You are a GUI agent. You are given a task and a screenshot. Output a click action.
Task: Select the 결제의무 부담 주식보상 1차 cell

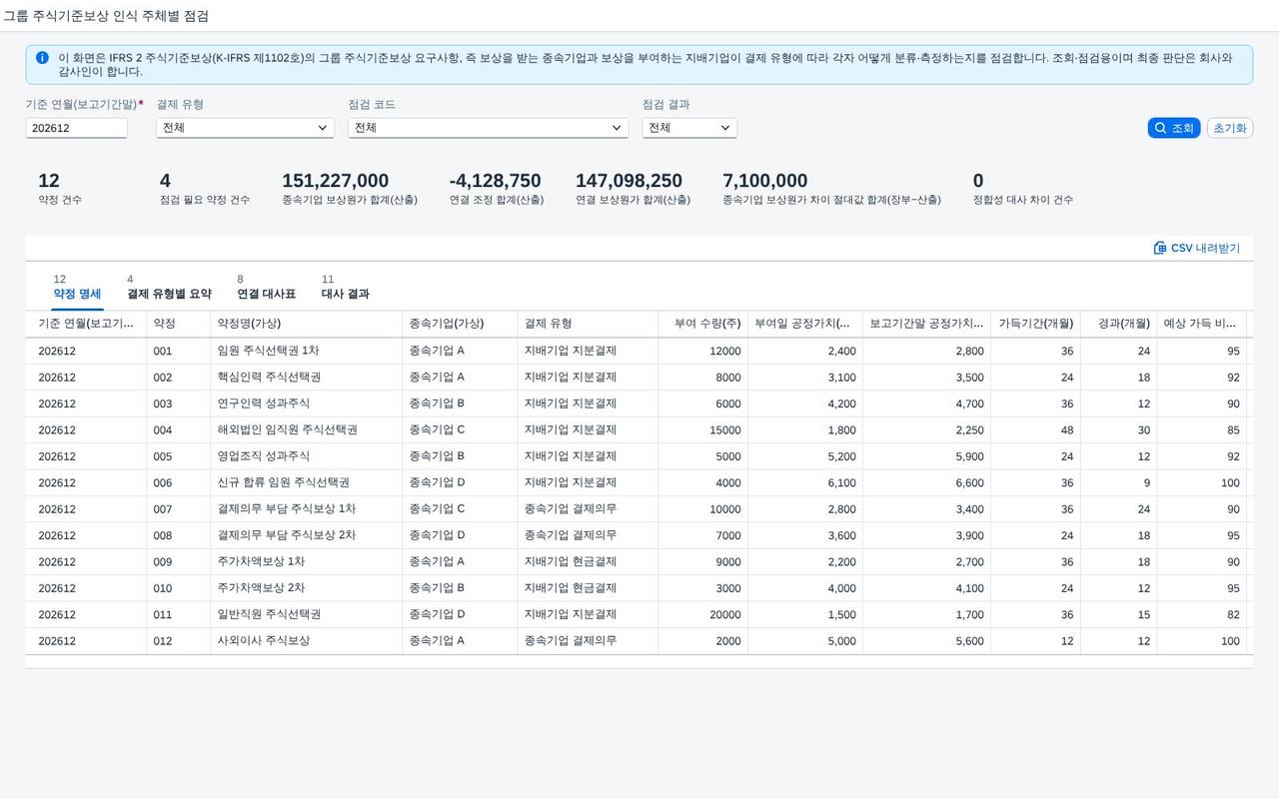(306, 509)
